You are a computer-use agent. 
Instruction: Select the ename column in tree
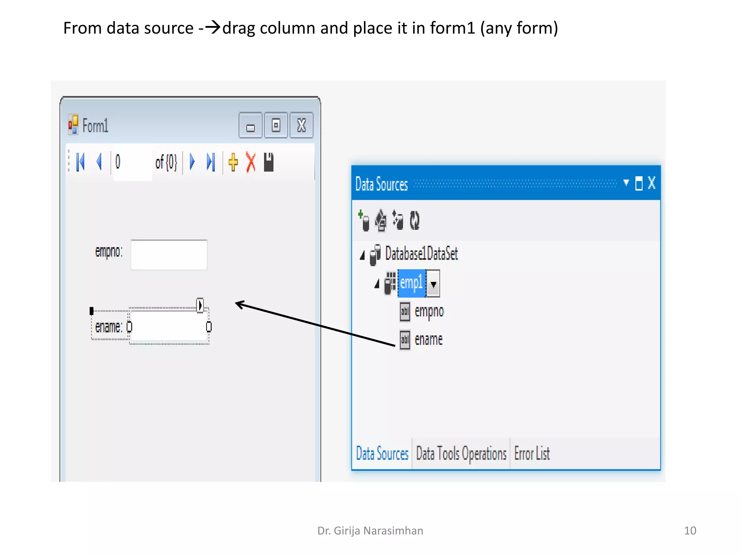tap(428, 340)
